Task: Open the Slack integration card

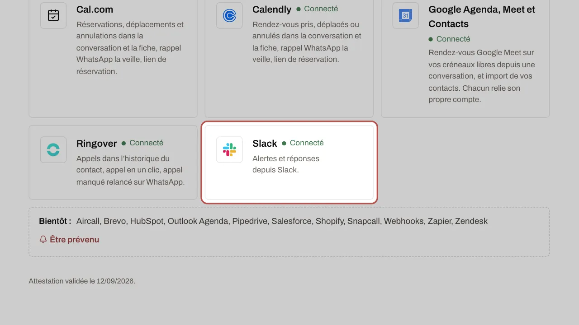Action: click(x=289, y=162)
